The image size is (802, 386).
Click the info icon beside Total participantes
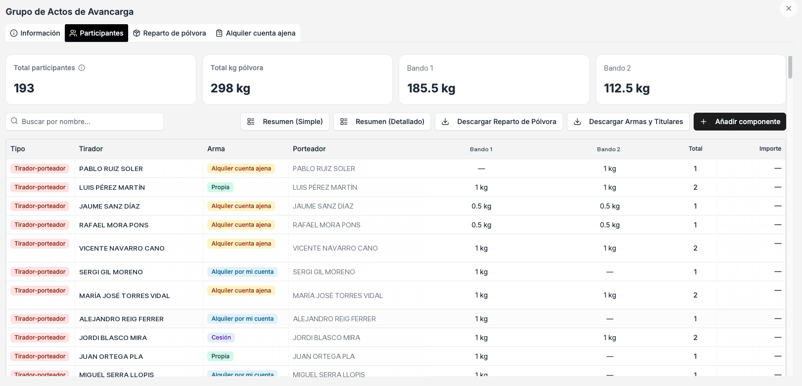(82, 68)
